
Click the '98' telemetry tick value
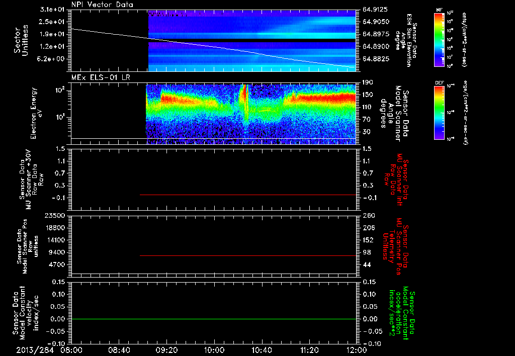click(x=367, y=252)
